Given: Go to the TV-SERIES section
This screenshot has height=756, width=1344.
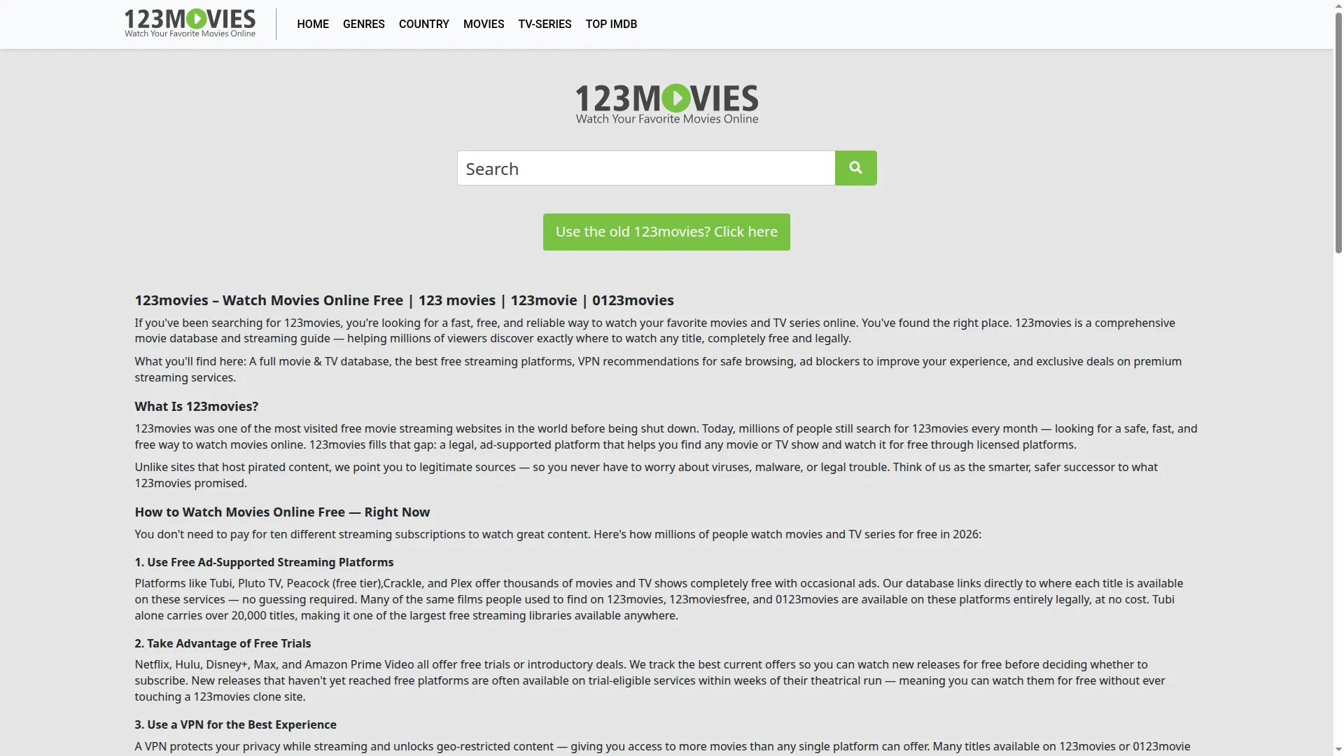Looking at the screenshot, I should 545,24.
